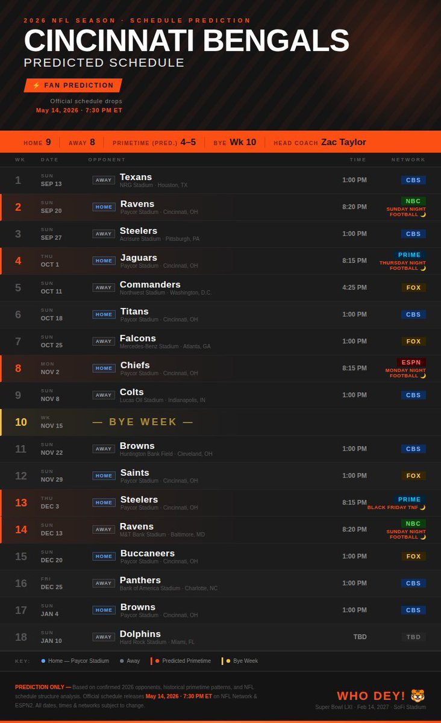Viewport: 441px width, 723px height.
Task: Click the header date May 14, 2026 · 7:30 PM ET
Action: [x=79, y=110]
